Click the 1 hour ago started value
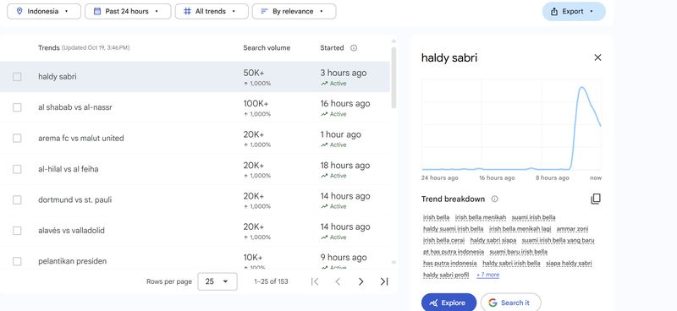 (x=341, y=134)
